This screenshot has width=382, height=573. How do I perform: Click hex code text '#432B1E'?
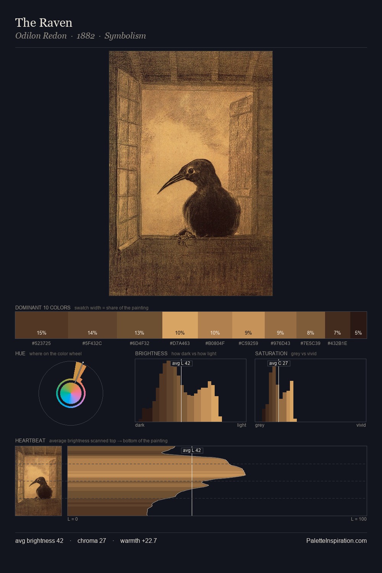pos(337,343)
